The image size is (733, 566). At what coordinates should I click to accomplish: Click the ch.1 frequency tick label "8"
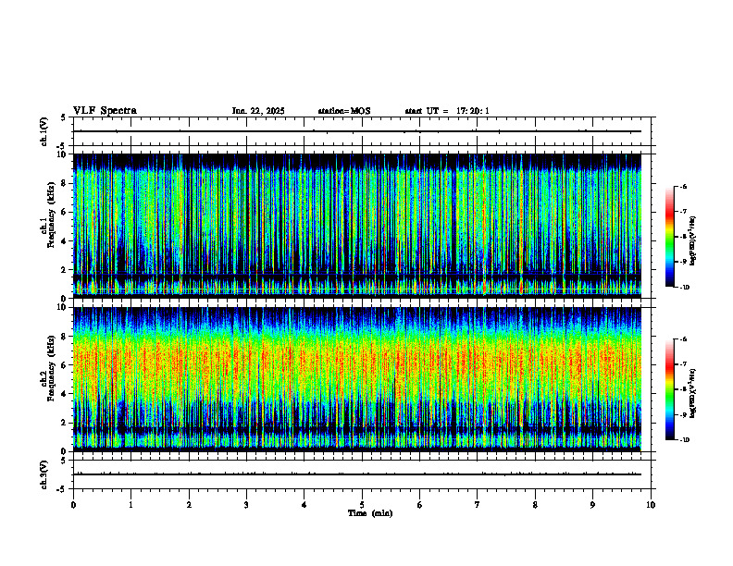click(63, 183)
